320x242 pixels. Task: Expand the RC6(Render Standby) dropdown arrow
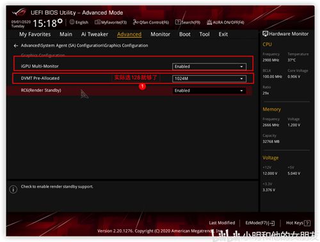[x=241, y=91]
